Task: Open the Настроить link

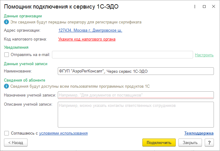Action: tap(204, 55)
